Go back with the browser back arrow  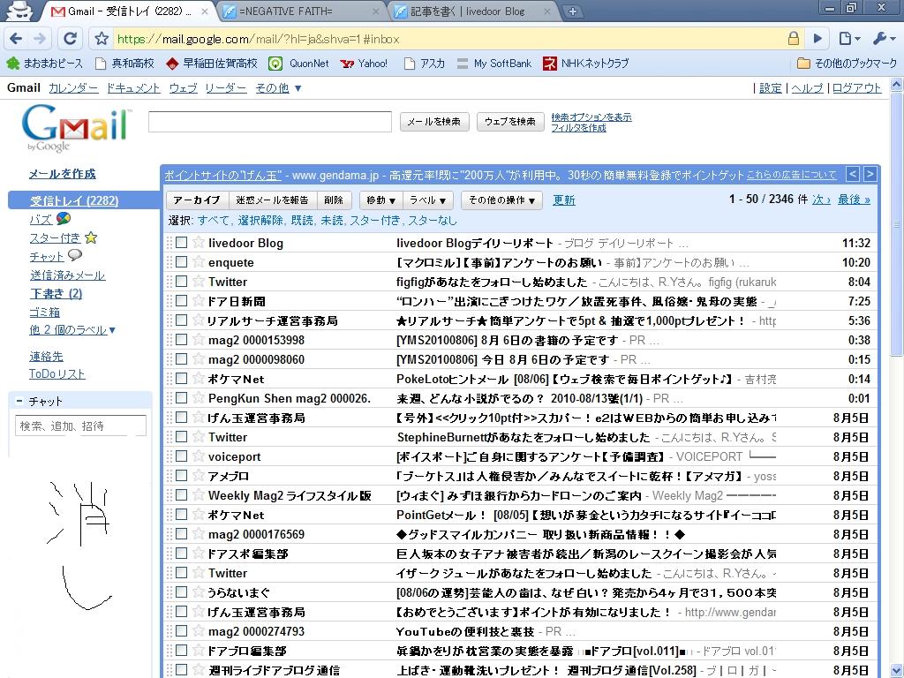point(16,39)
